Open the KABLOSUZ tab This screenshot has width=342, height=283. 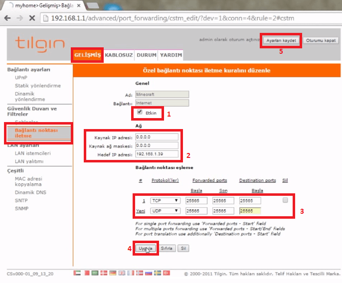(x=119, y=55)
